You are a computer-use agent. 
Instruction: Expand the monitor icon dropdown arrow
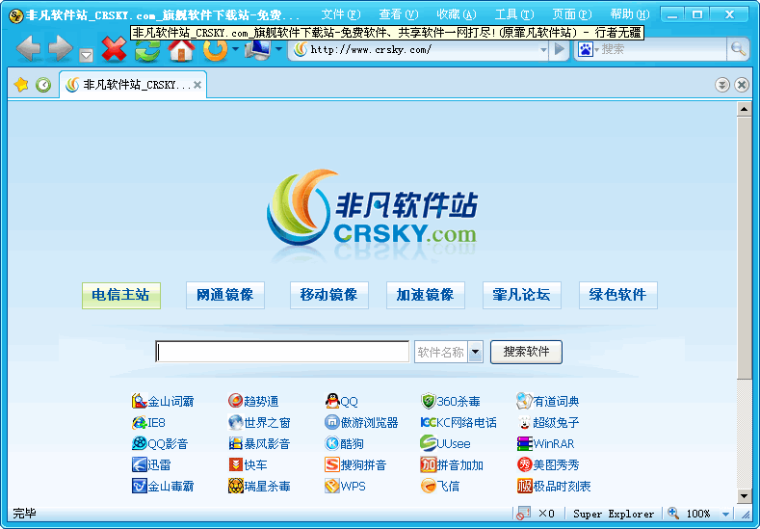click(x=278, y=49)
